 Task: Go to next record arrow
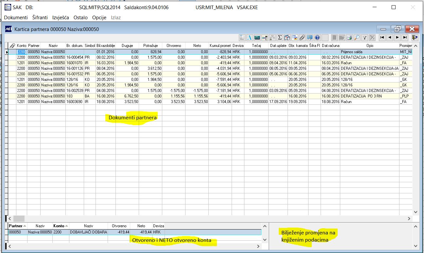coord(397,37)
